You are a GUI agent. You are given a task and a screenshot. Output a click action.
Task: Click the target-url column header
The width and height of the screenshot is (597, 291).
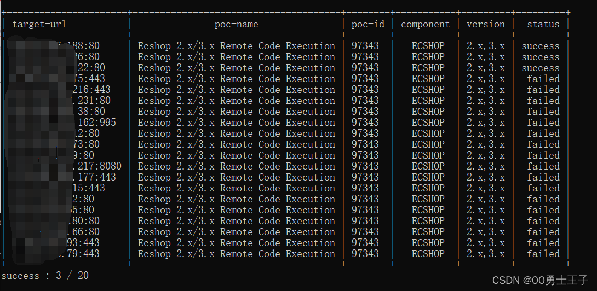click(x=39, y=25)
